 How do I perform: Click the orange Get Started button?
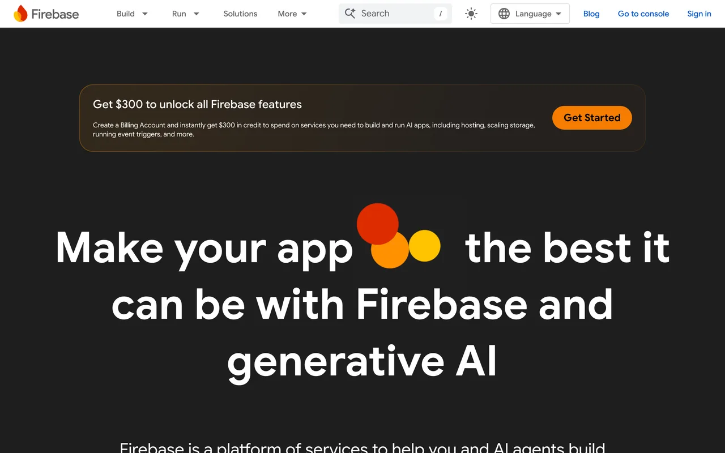pyautogui.click(x=592, y=118)
